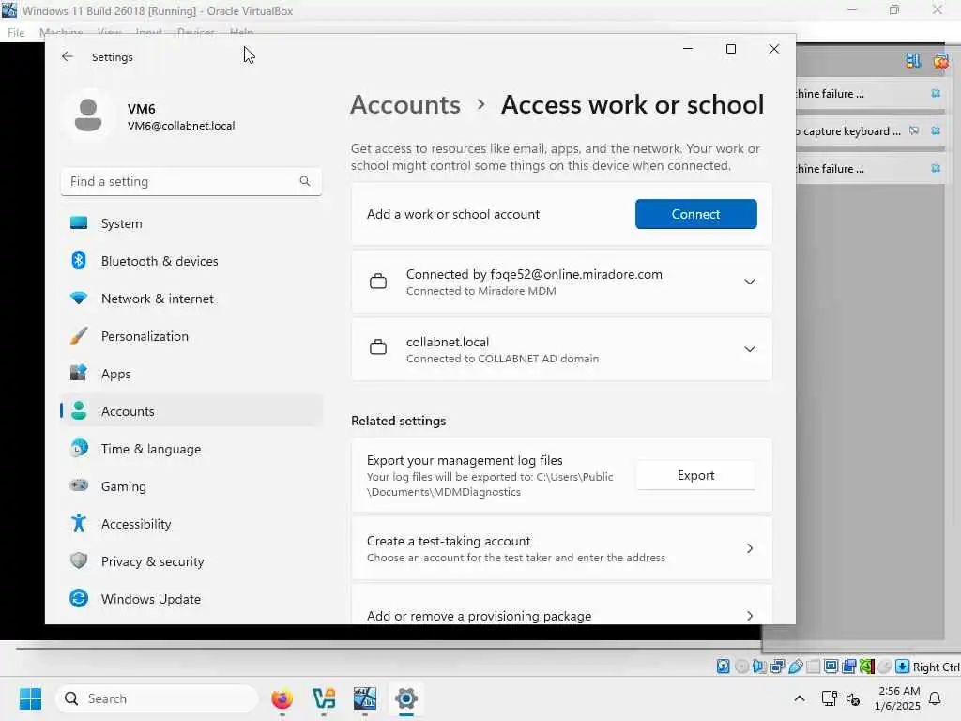Click the Settings gear taskbar icon
The height and width of the screenshot is (721, 961).
pyautogui.click(x=405, y=698)
